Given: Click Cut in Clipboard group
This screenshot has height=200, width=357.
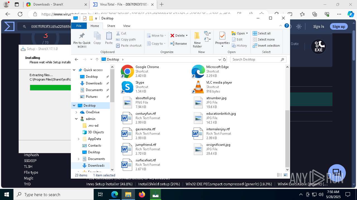Looking at the screenshot, I should [x=121, y=33].
